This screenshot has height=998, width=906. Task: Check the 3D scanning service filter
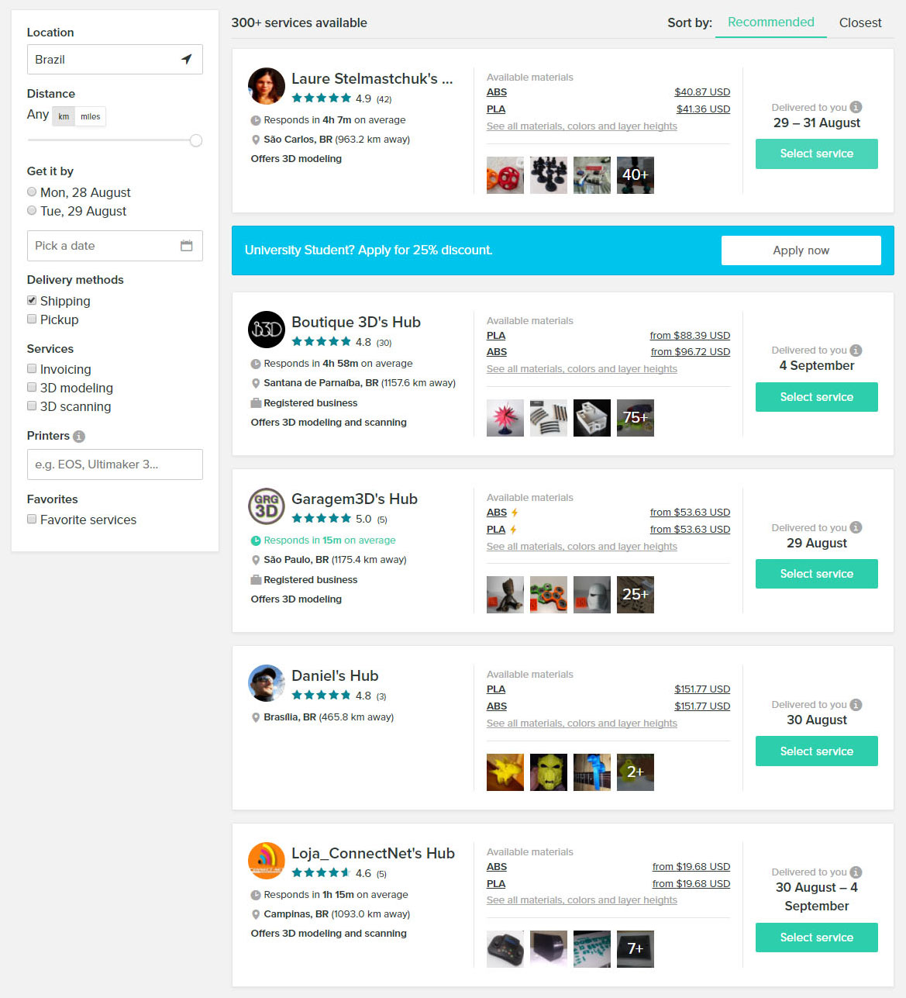(x=32, y=406)
